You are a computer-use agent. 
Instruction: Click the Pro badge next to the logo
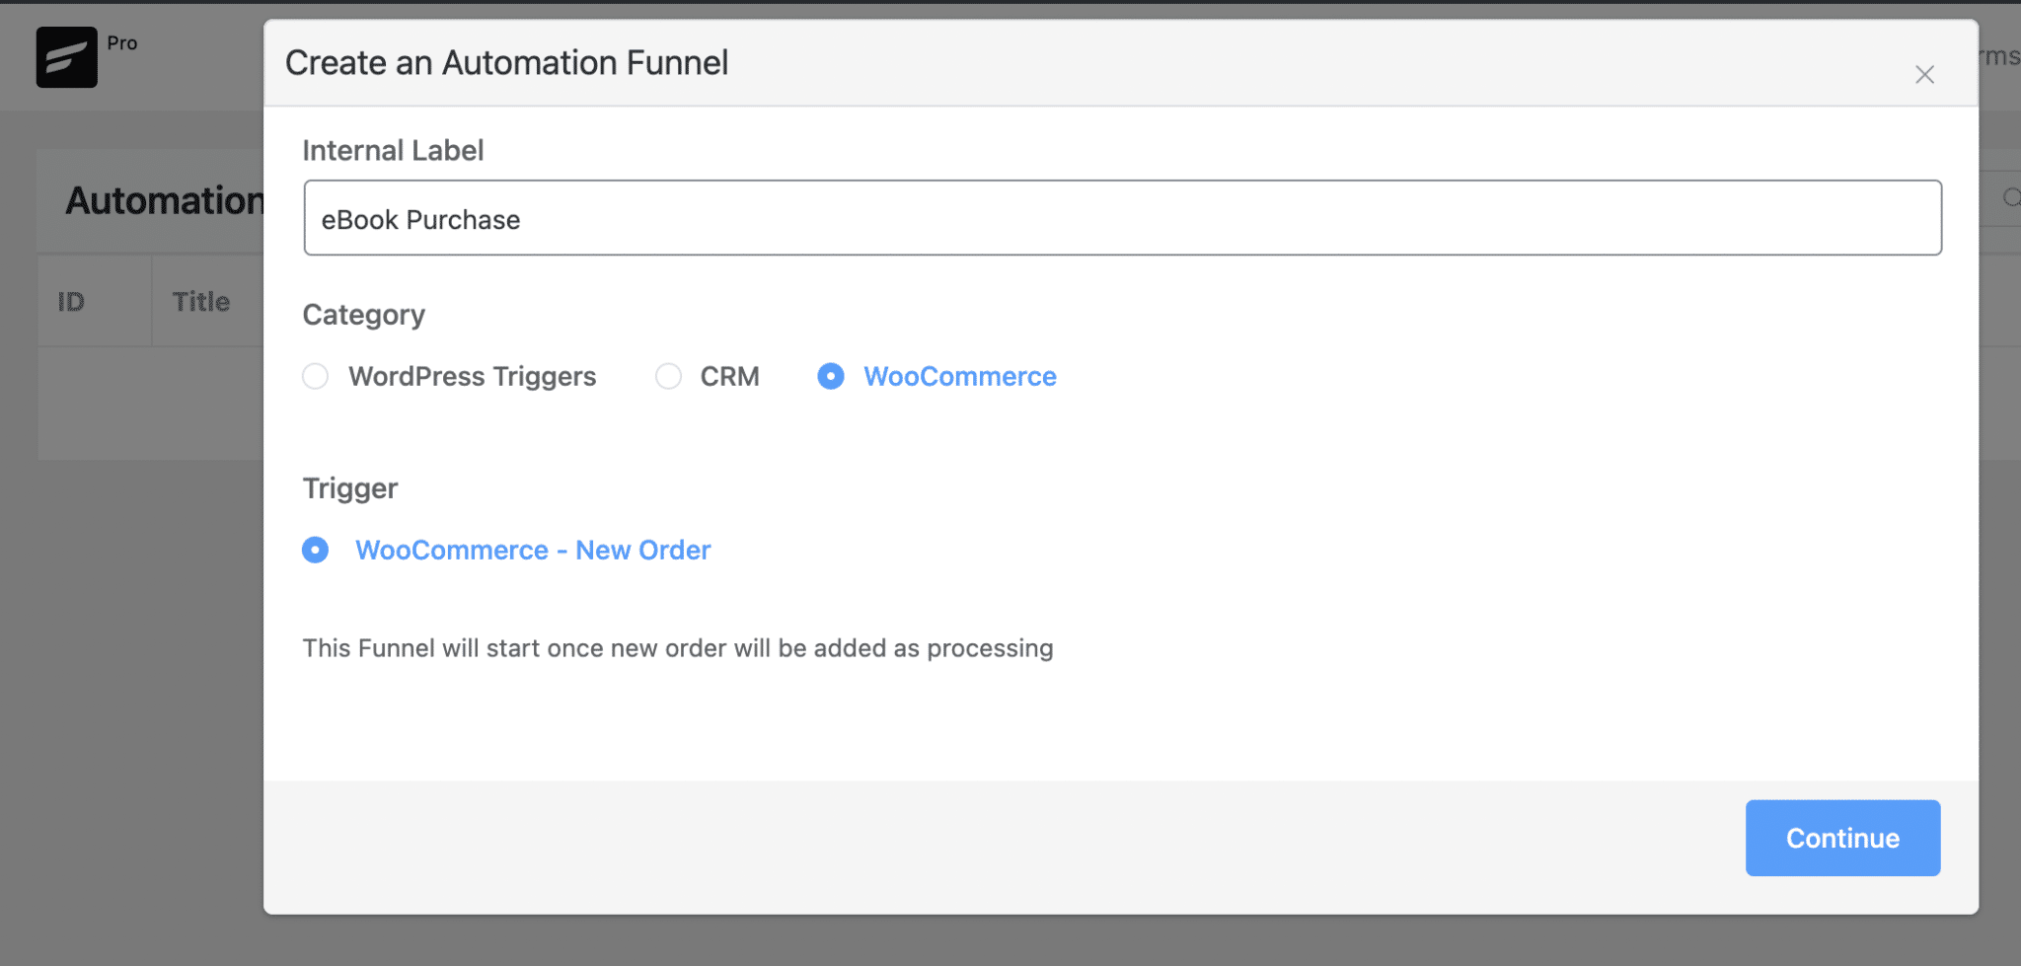tap(122, 42)
